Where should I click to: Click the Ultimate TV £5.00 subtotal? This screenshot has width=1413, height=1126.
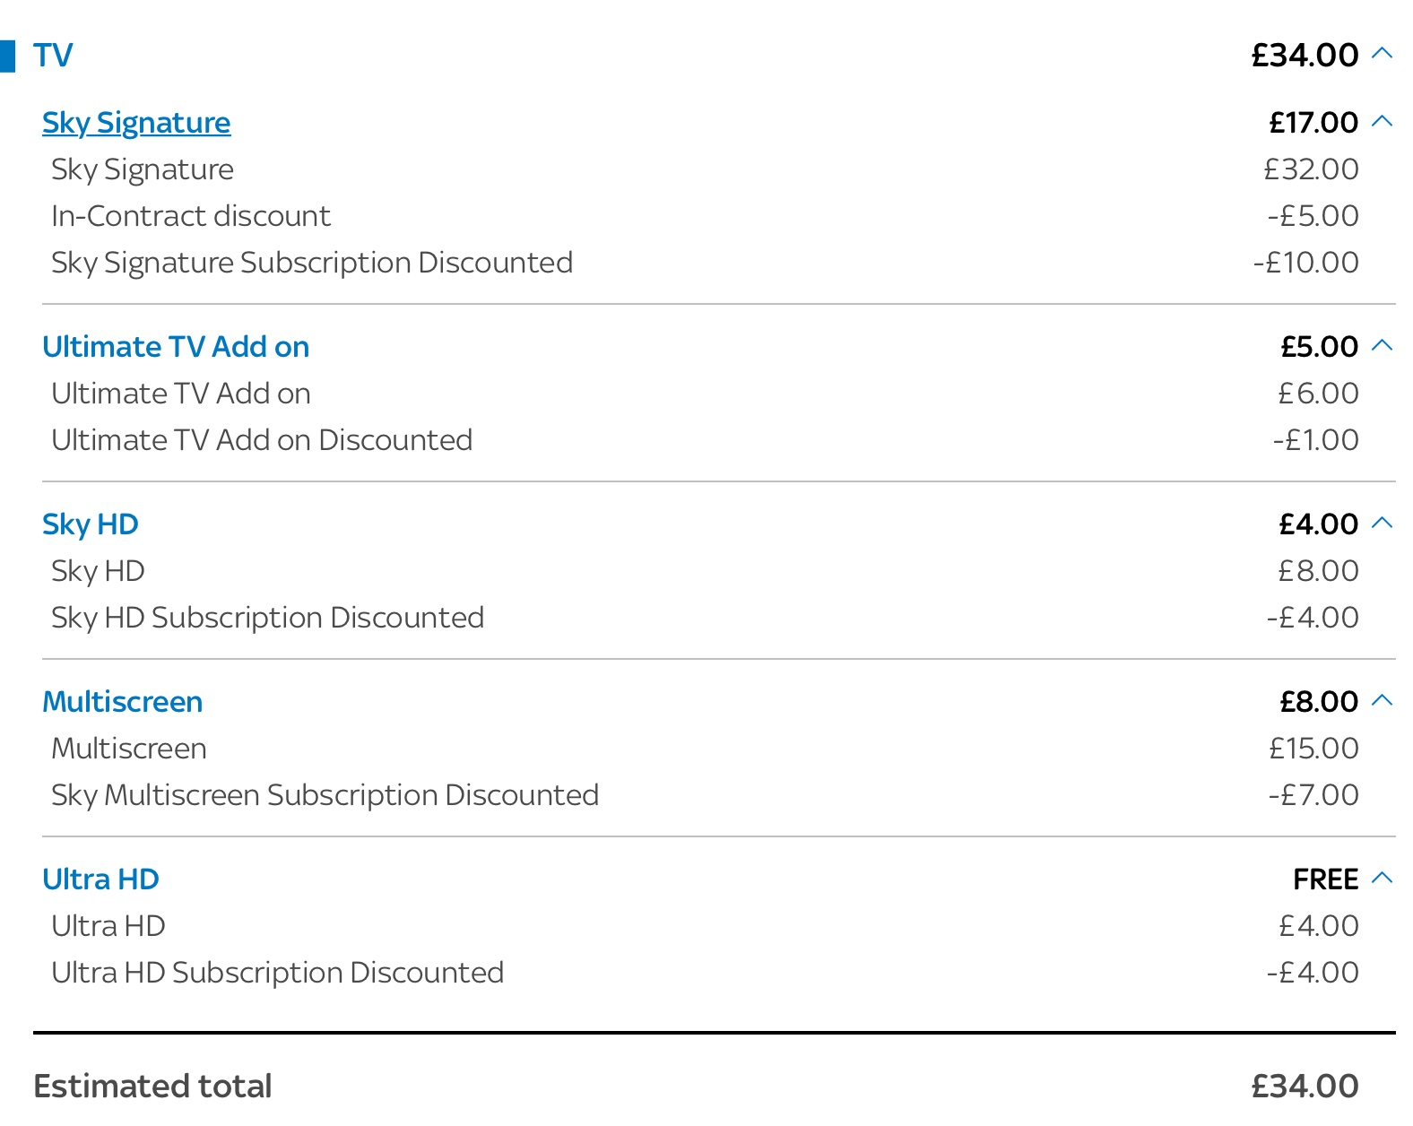1320,347
